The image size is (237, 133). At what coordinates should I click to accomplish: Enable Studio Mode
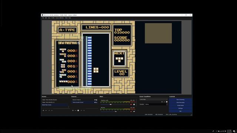point(180,105)
